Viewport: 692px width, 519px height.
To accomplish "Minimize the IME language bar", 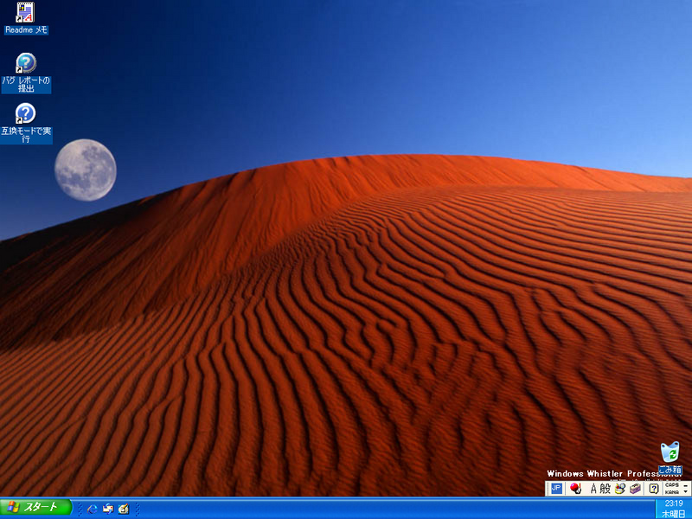I will pos(685,485).
